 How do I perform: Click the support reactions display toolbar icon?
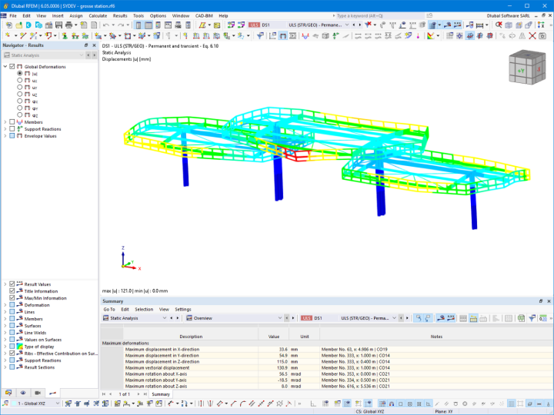click(335, 35)
